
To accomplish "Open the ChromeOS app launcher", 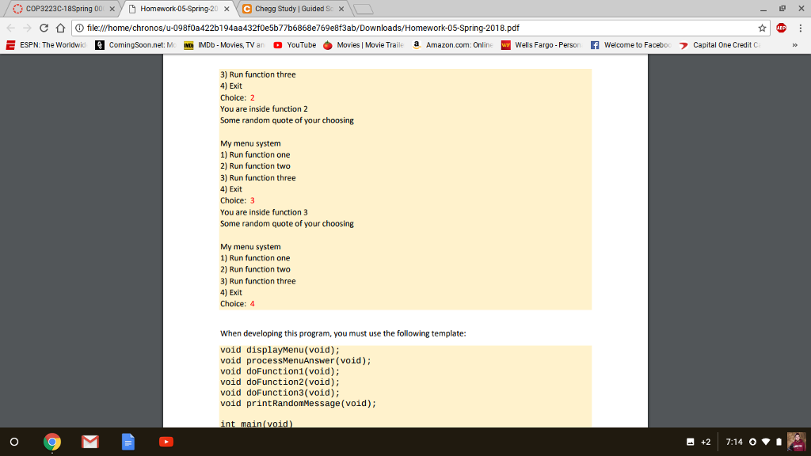I will pos(14,442).
